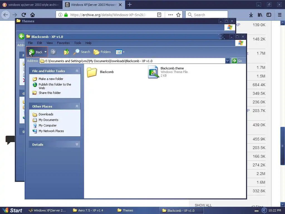Go to My Documents in Other Places
Viewport: 285px width, 214px height.
tap(48, 120)
